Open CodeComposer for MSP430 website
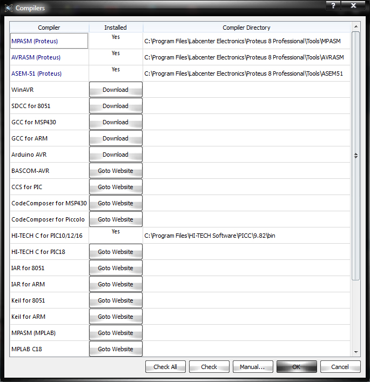The image size is (370, 382). click(x=116, y=203)
